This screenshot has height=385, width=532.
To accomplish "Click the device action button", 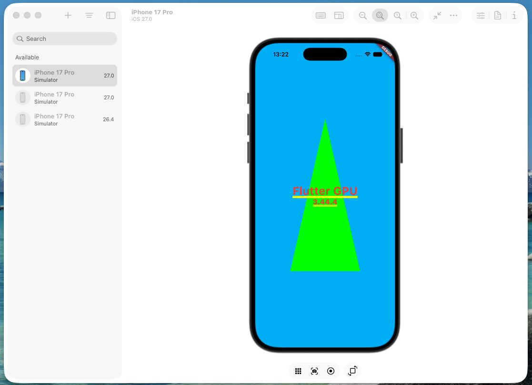I will [248, 98].
